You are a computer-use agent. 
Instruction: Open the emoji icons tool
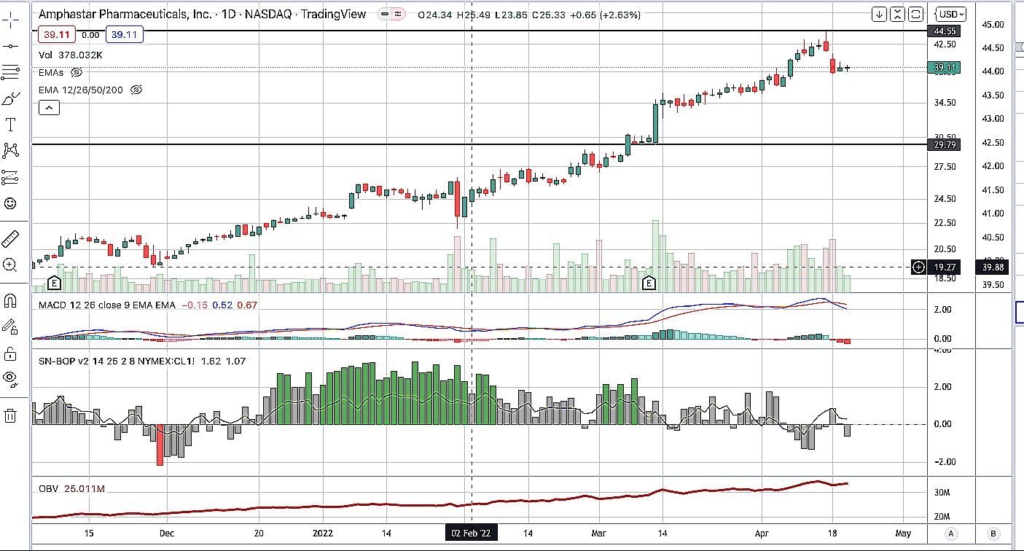click(x=10, y=203)
